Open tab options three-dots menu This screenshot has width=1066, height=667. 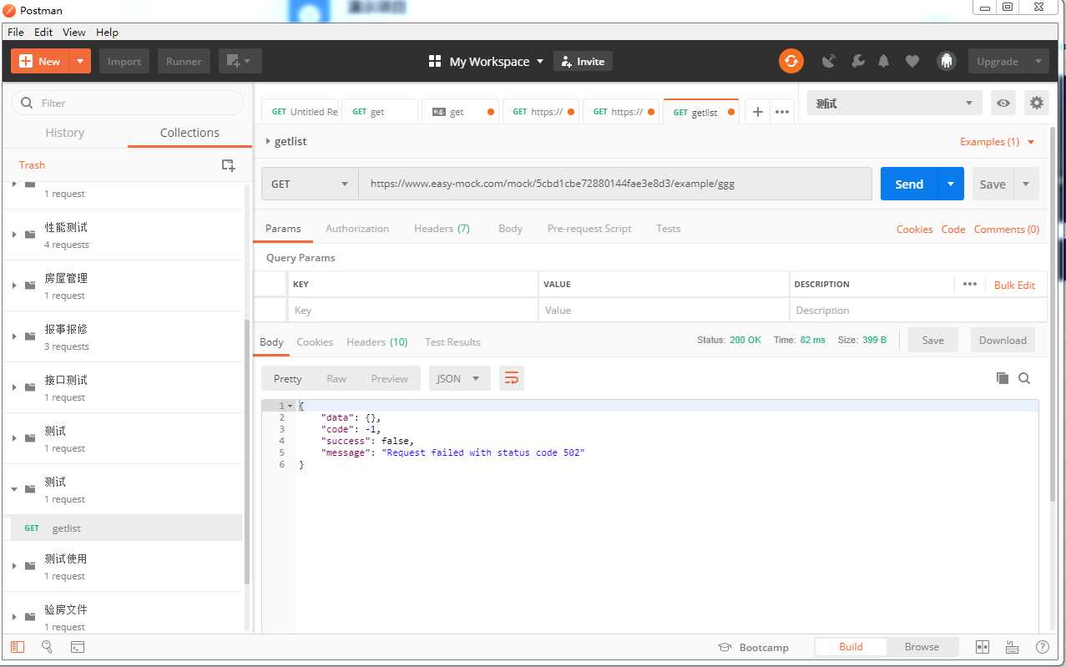[x=782, y=112]
